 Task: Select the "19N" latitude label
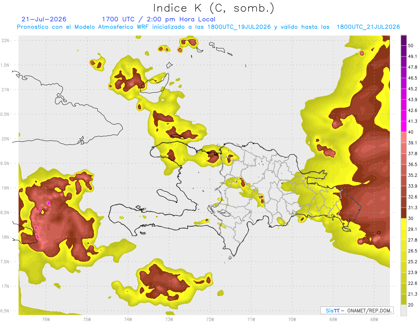point(6,188)
